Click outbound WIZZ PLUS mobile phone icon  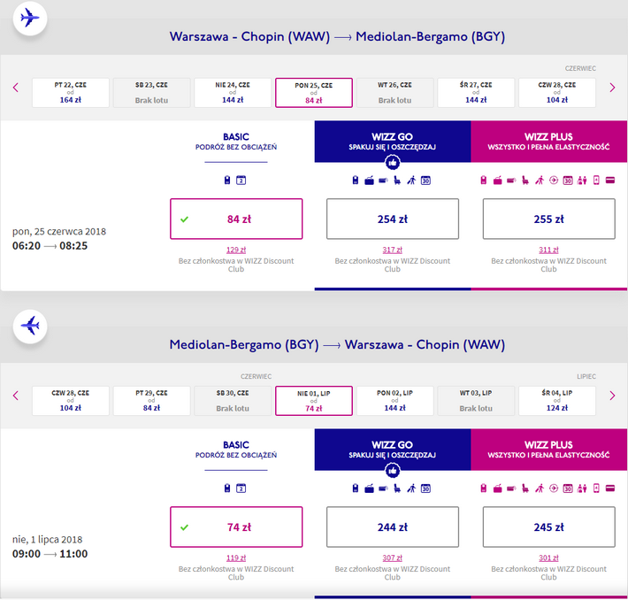596,181
